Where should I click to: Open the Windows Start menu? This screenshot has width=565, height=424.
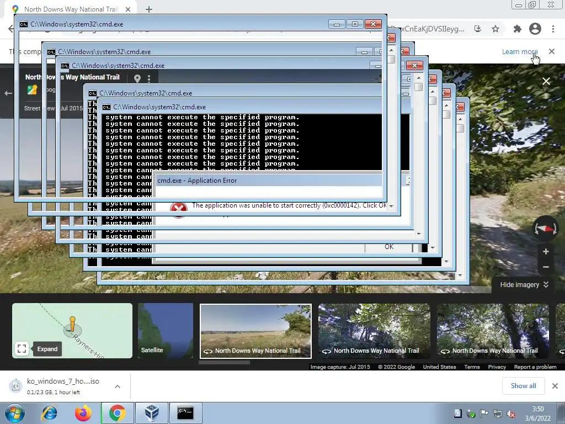[x=14, y=413]
